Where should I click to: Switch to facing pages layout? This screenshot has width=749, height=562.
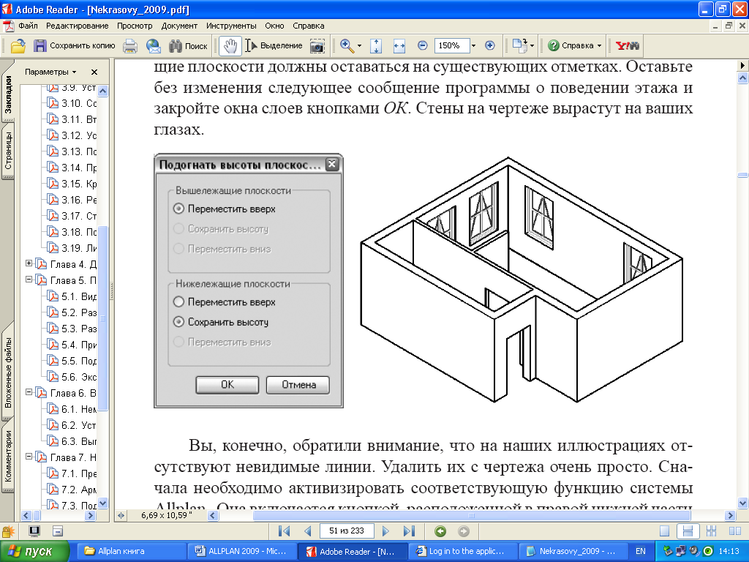tap(734, 531)
